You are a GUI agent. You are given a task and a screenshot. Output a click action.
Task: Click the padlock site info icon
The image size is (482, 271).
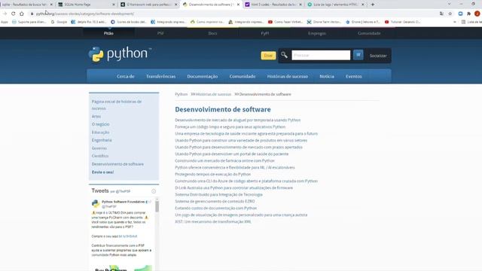[32, 14]
